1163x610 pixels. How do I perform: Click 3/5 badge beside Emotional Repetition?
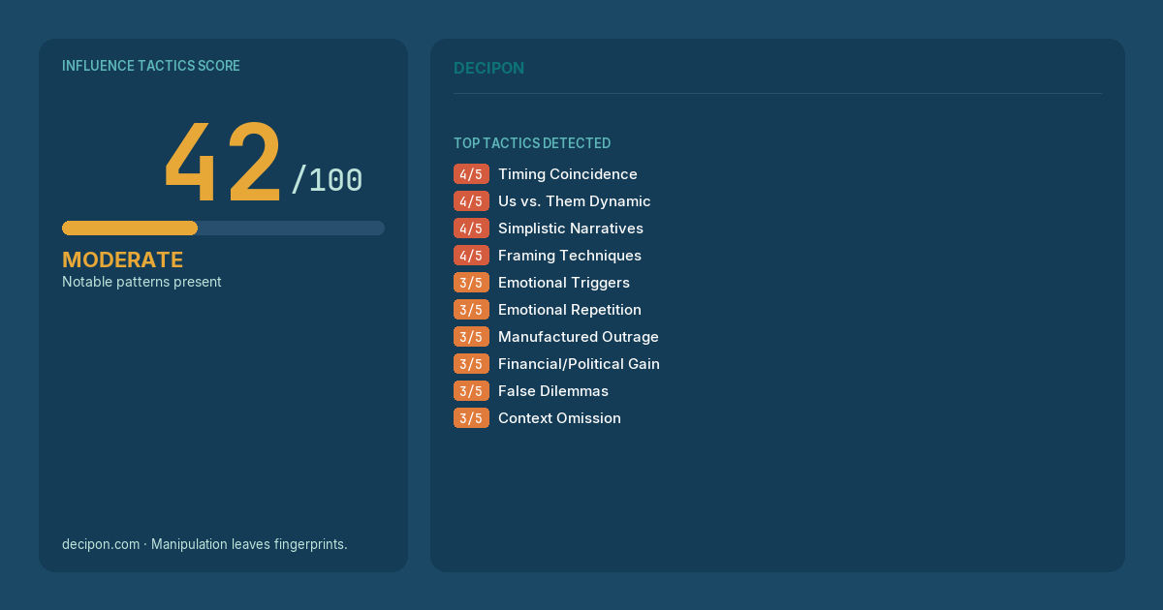(471, 310)
